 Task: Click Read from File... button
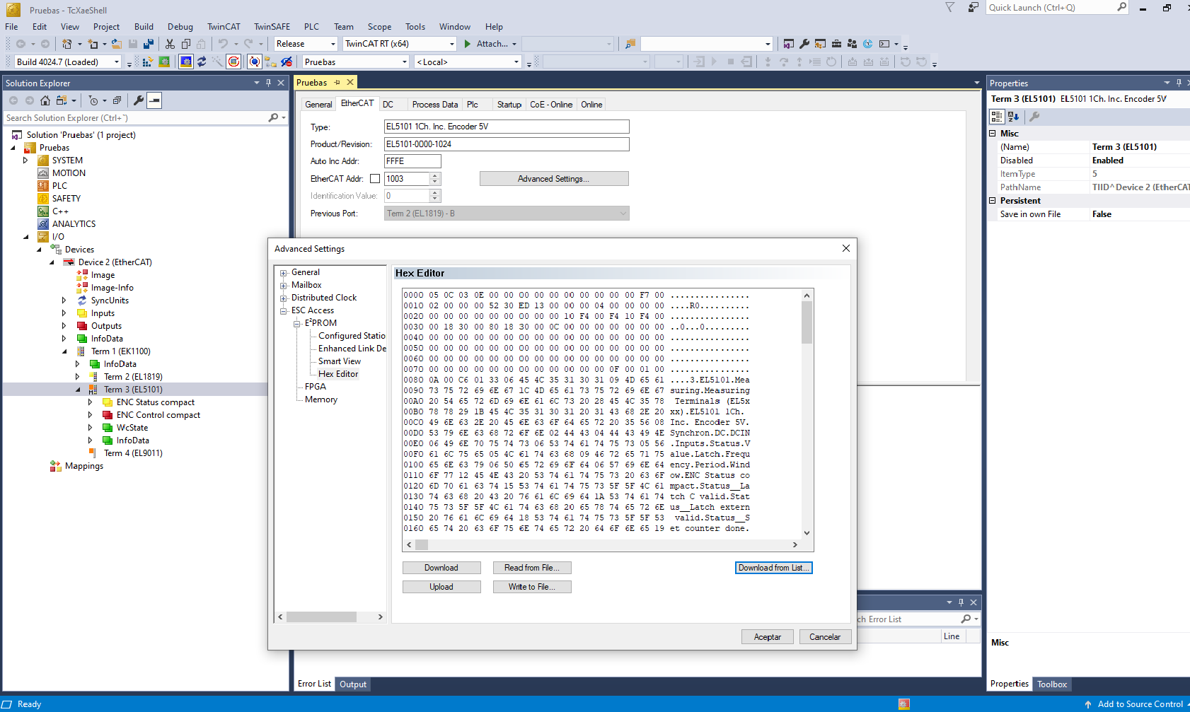(x=532, y=568)
